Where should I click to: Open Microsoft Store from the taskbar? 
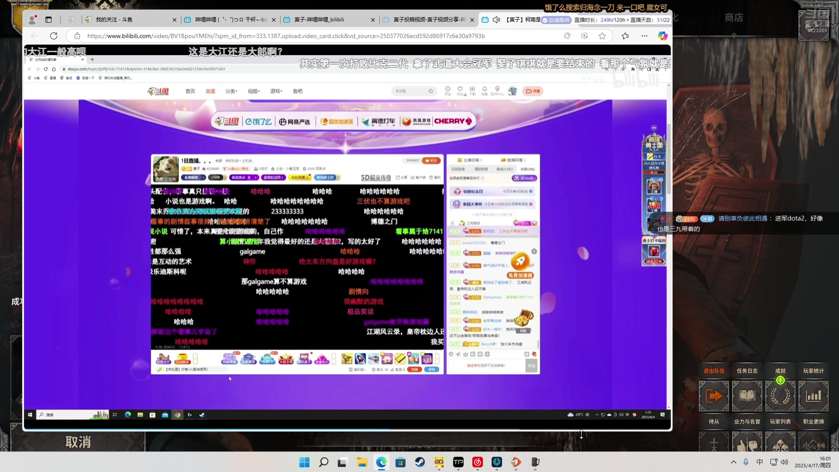pyautogui.click(x=400, y=462)
